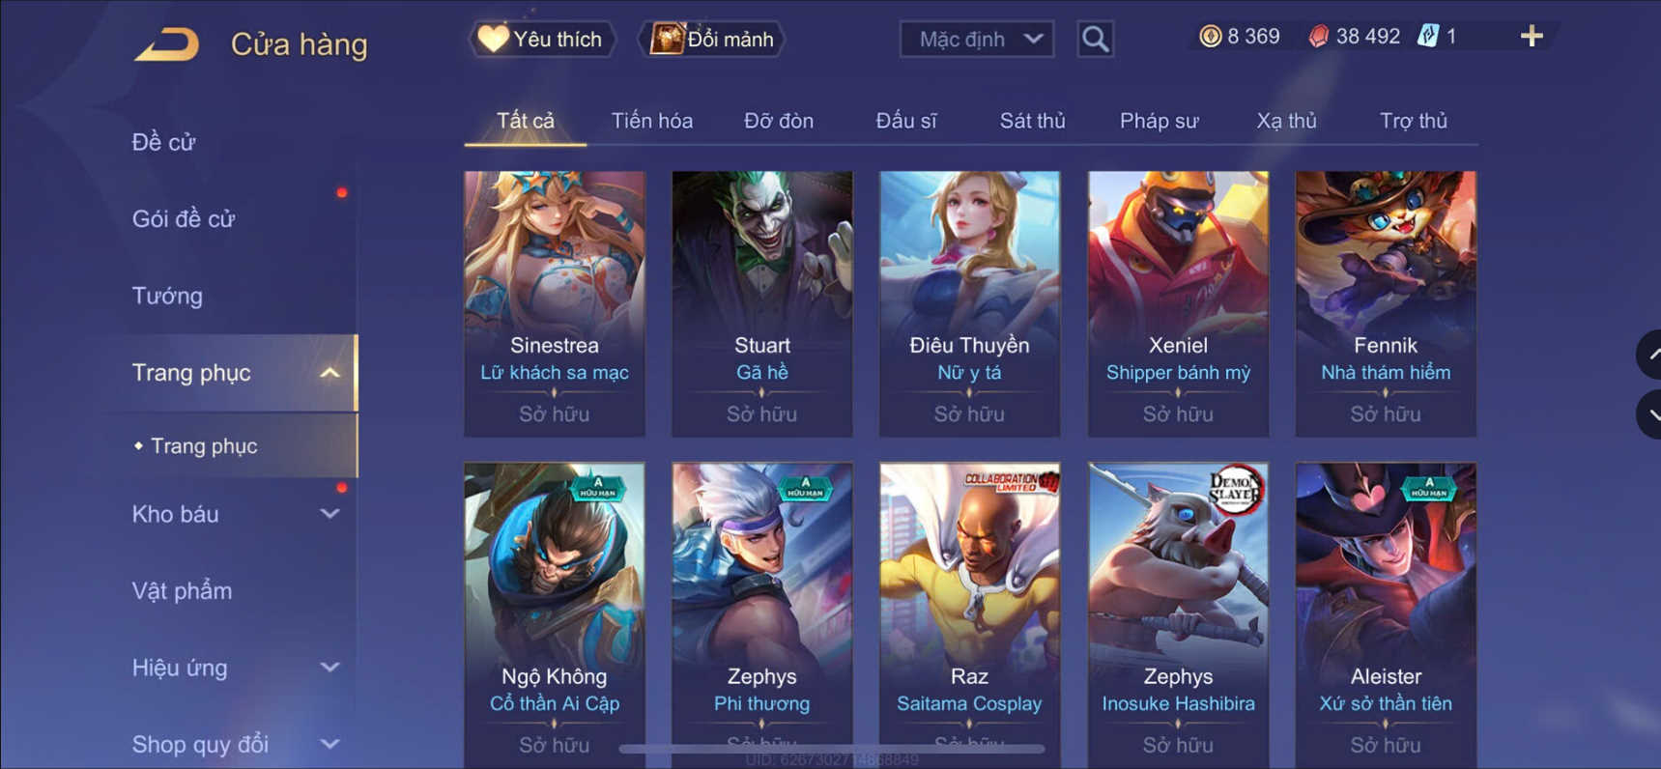Open Đổi mảnh fragment exchange
This screenshot has height=769, width=1661.
click(x=711, y=39)
